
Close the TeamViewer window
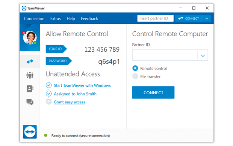click(207, 8)
